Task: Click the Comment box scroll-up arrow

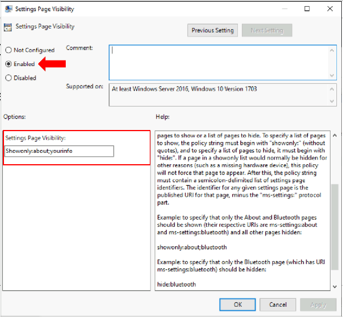Action: (333, 48)
